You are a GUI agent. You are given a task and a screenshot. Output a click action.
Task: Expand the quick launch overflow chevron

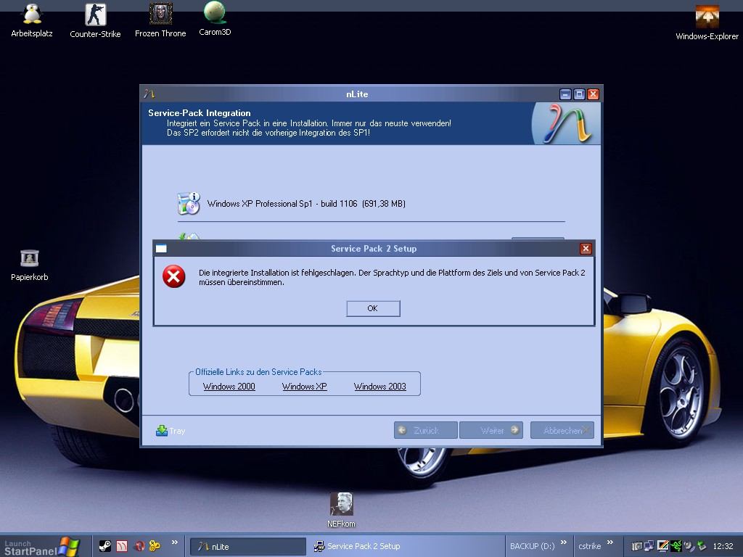click(175, 542)
